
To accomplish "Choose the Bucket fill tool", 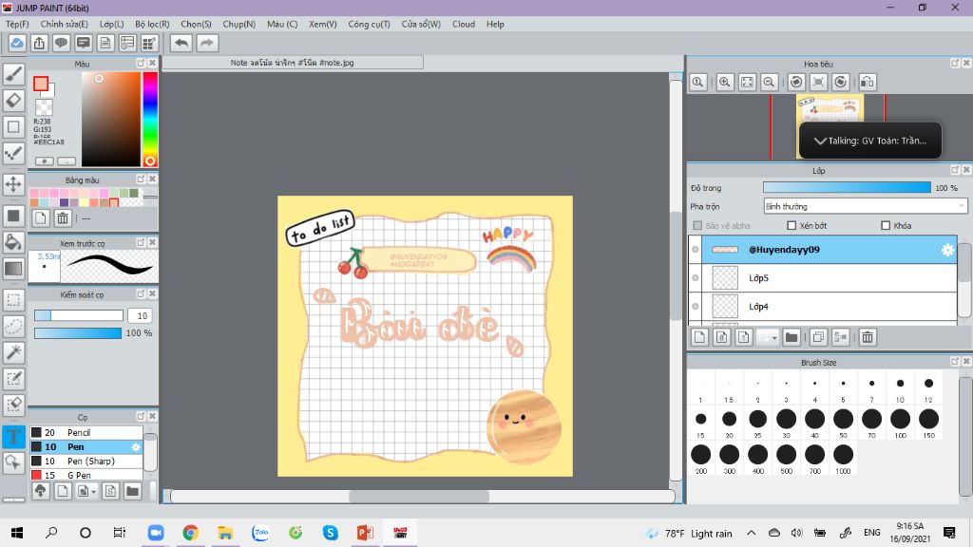I will pos(13,242).
